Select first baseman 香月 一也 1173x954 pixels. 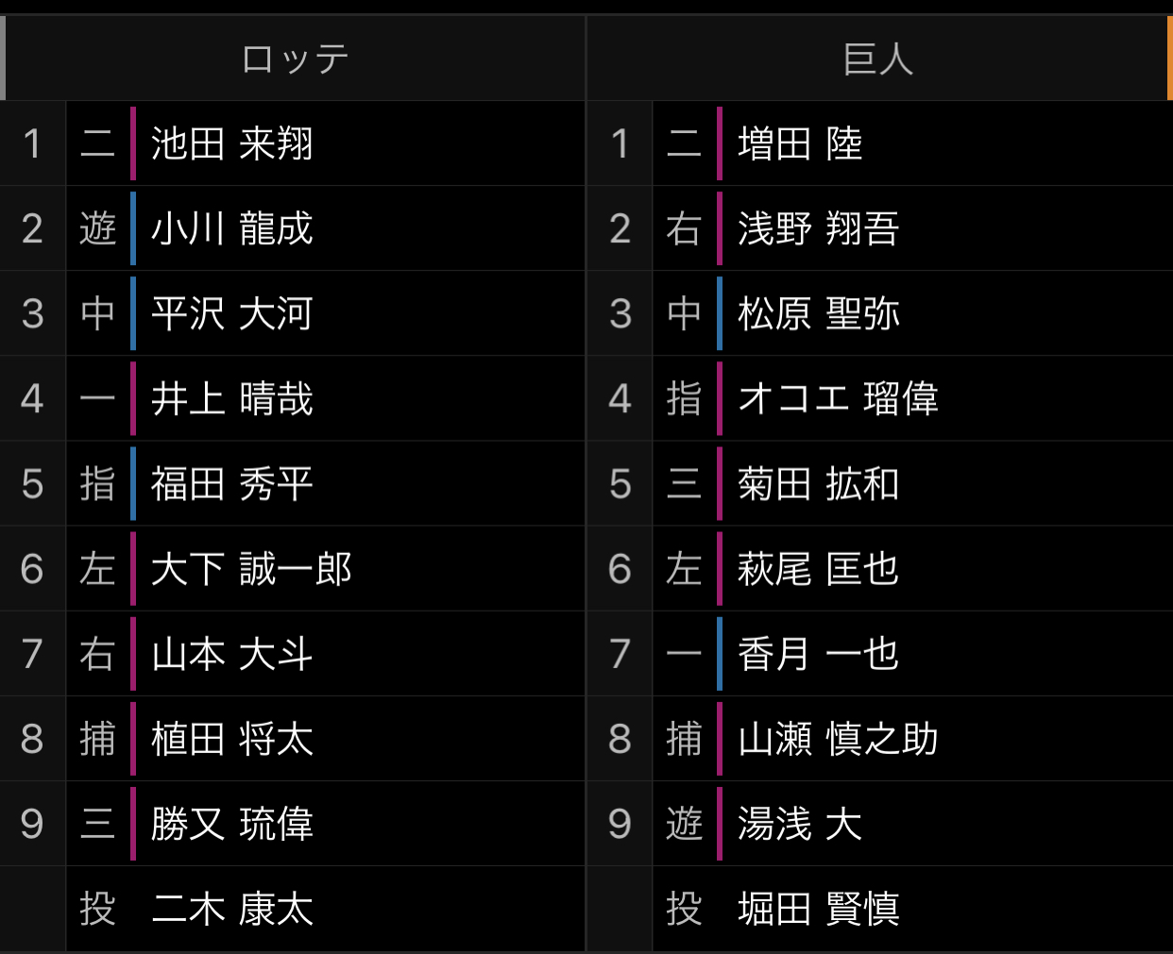click(x=818, y=654)
